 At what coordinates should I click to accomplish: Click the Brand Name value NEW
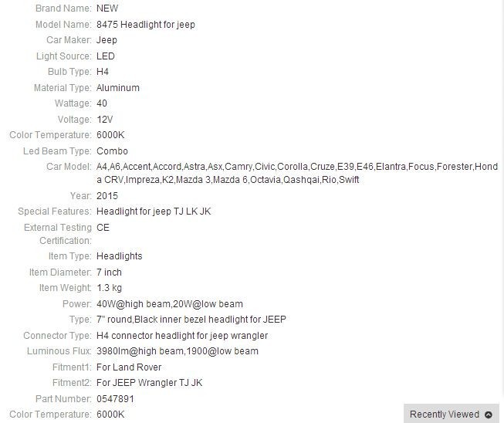107,8
